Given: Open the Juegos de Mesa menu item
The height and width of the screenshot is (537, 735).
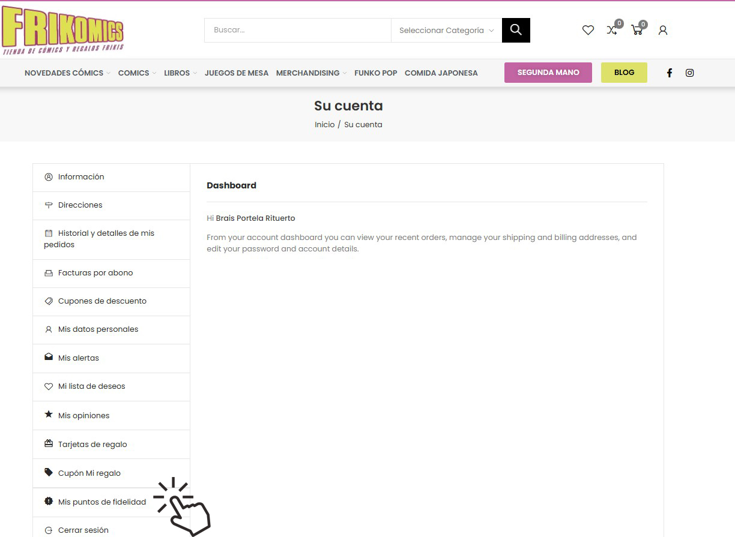Looking at the screenshot, I should coord(237,73).
